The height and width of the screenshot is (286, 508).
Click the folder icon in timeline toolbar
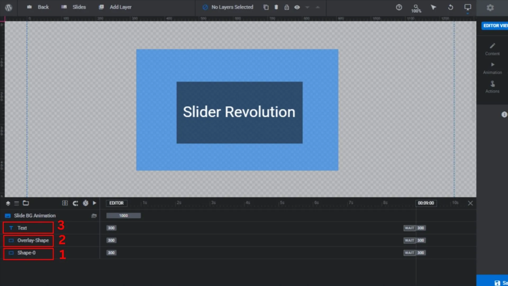pos(26,203)
